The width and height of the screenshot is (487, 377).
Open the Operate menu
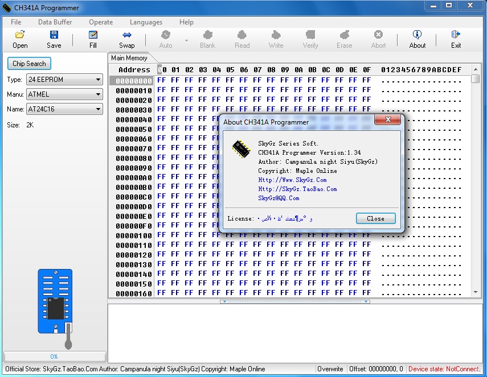pos(101,22)
